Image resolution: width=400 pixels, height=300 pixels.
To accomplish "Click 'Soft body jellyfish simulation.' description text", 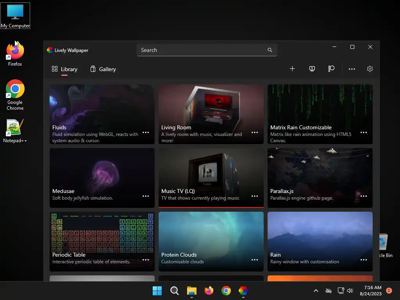I will tap(82, 198).
